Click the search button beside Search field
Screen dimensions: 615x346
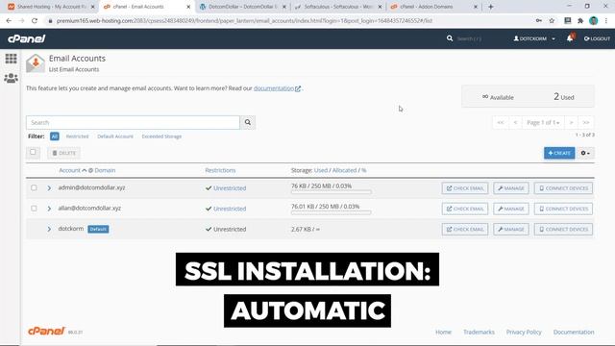click(x=248, y=122)
